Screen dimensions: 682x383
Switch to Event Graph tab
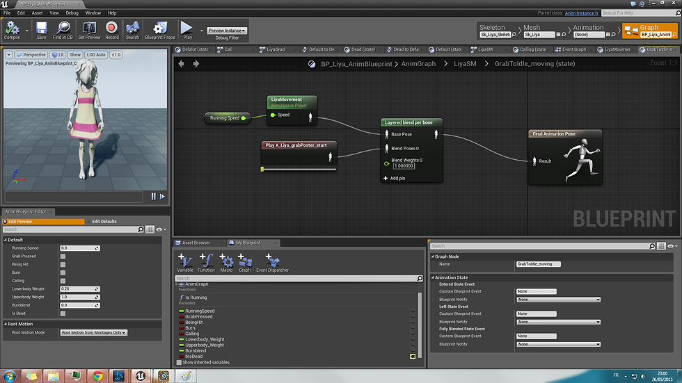click(x=573, y=49)
